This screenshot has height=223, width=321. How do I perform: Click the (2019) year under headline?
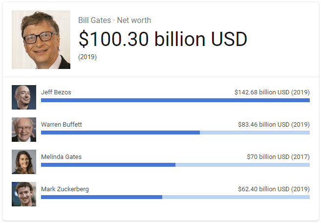point(87,57)
